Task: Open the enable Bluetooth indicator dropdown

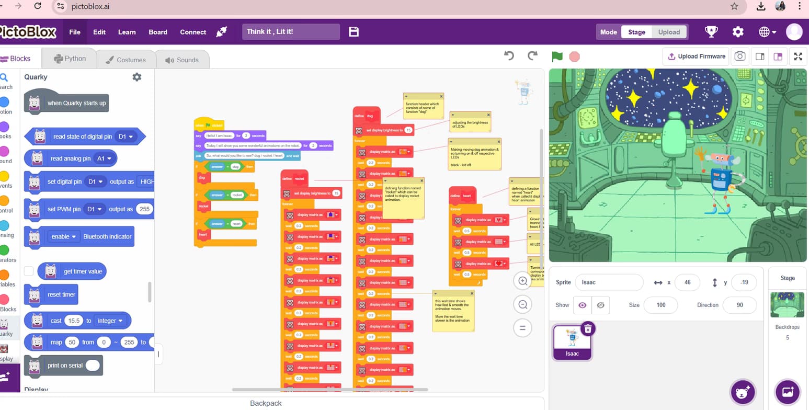Action: point(65,236)
